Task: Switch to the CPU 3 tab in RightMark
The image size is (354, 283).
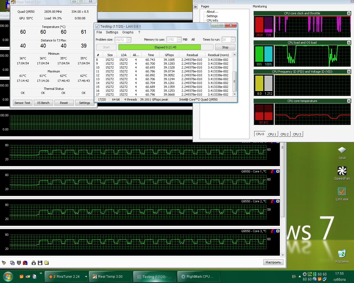Action: tap(297, 134)
